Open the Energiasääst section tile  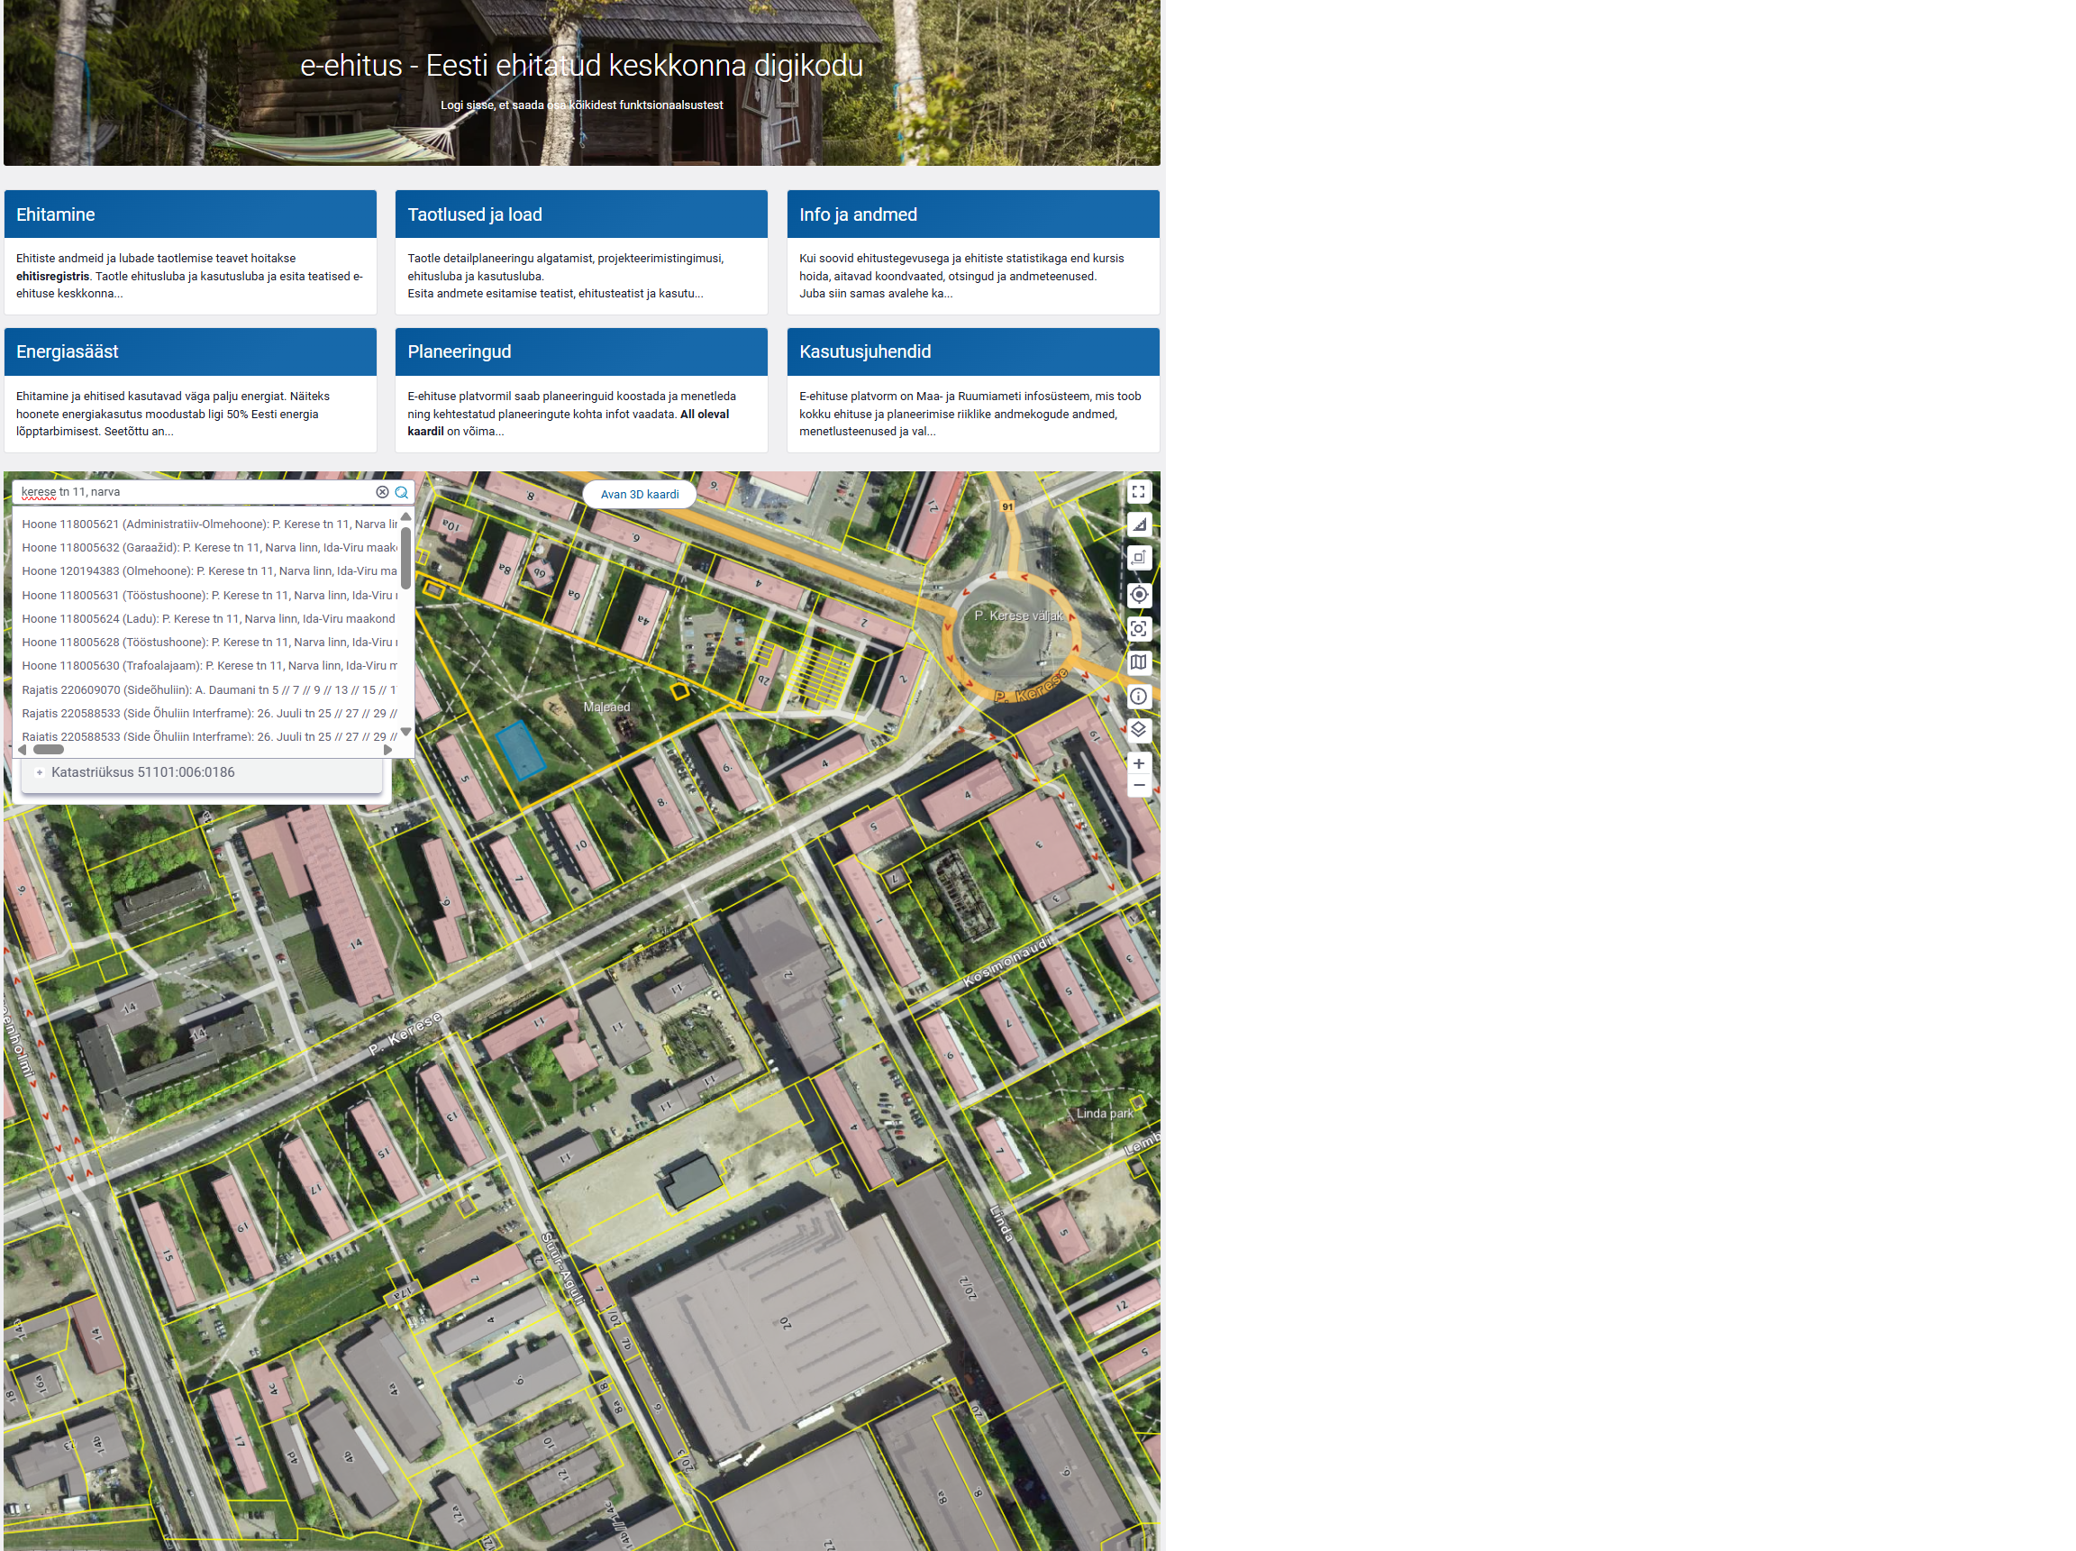[x=189, y=352]
